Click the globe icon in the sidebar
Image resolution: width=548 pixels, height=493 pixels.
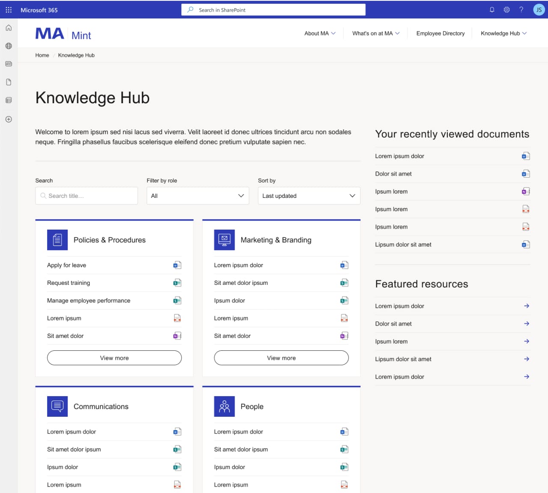9,46
